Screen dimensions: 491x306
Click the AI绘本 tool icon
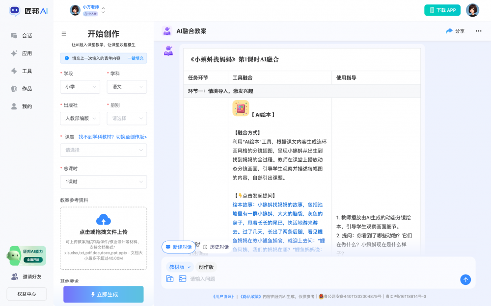pyautogui.click(x=241, y=108)
